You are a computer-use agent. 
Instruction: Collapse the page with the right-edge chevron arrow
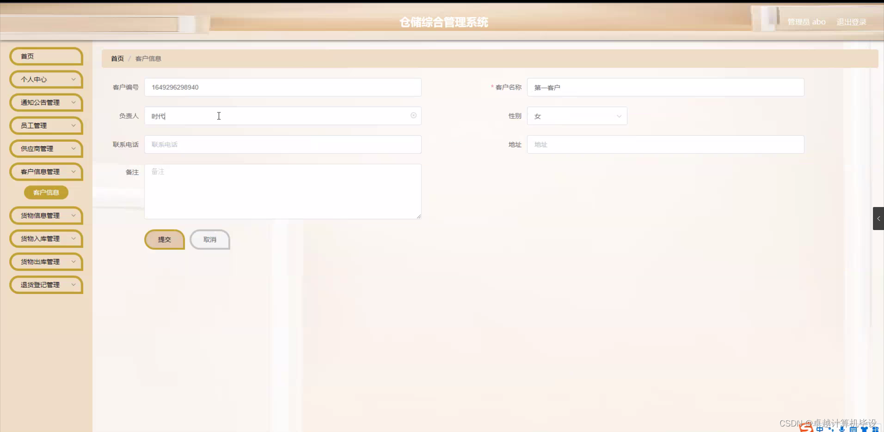pos(879,219)
